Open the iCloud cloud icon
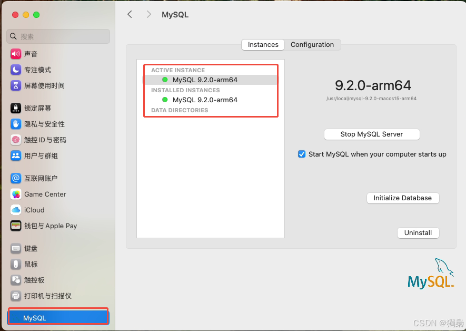The image size is (466, 331). coord(16,210)
